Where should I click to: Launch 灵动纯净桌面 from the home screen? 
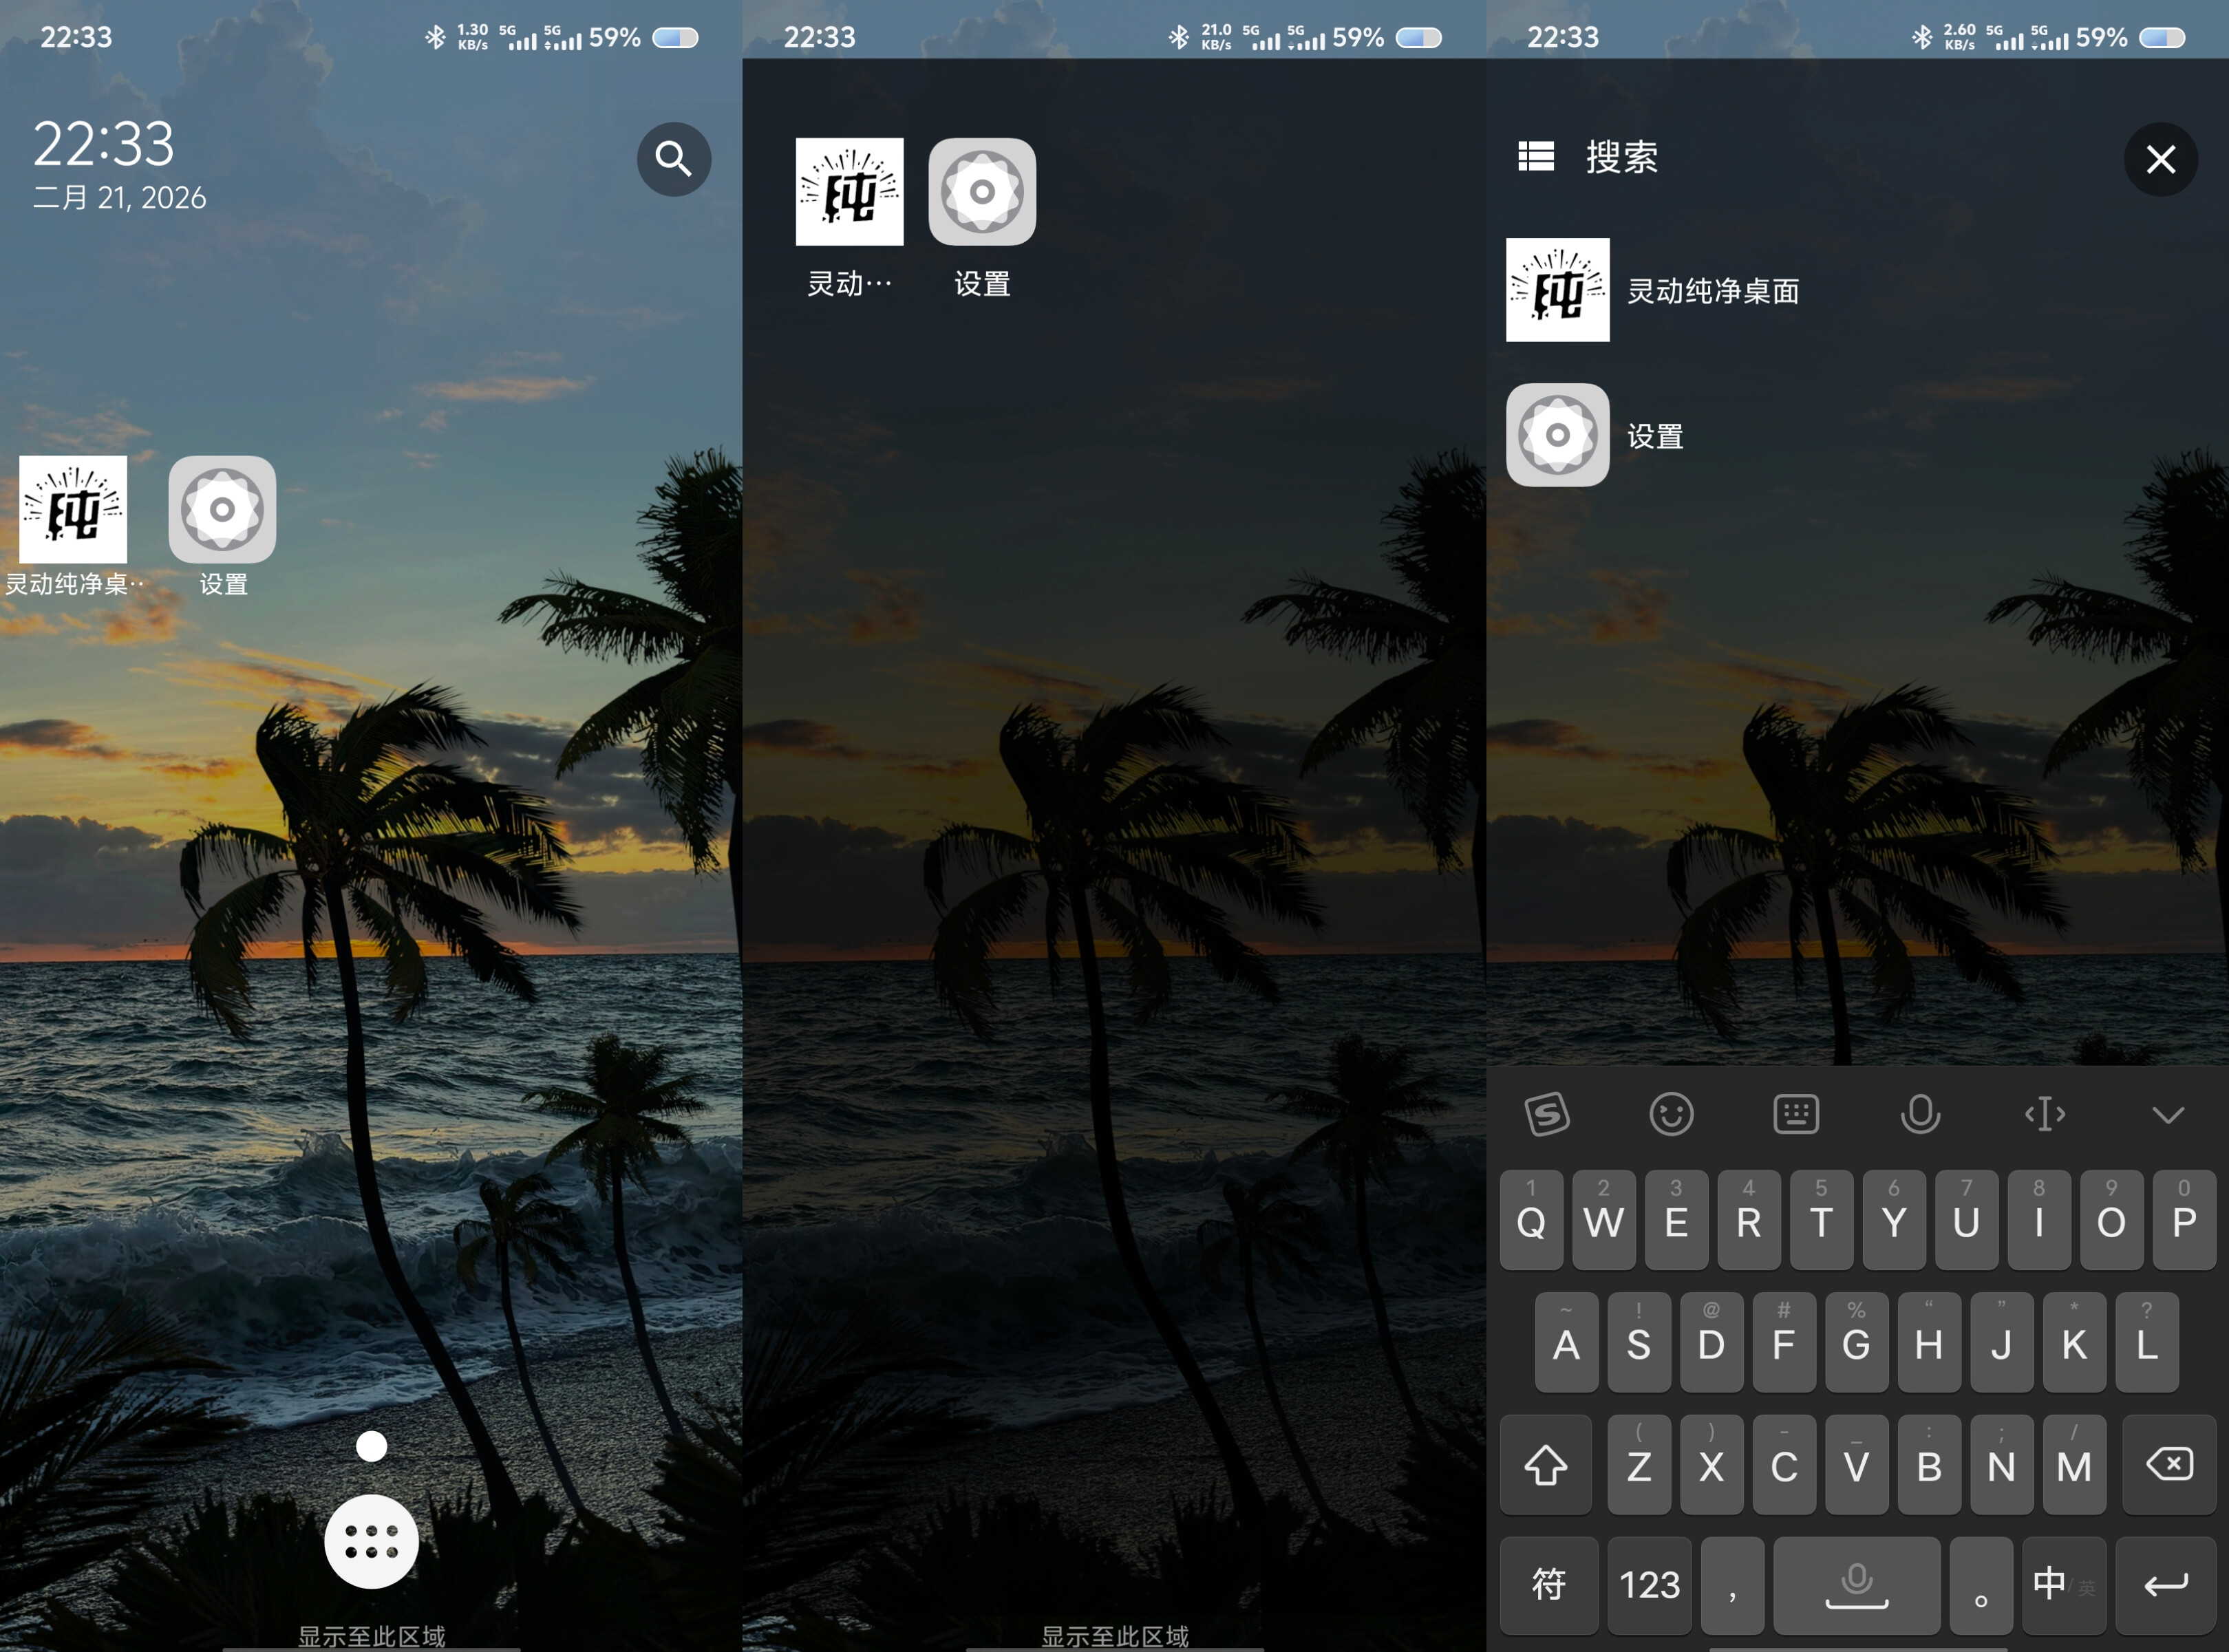pos(73,510)
